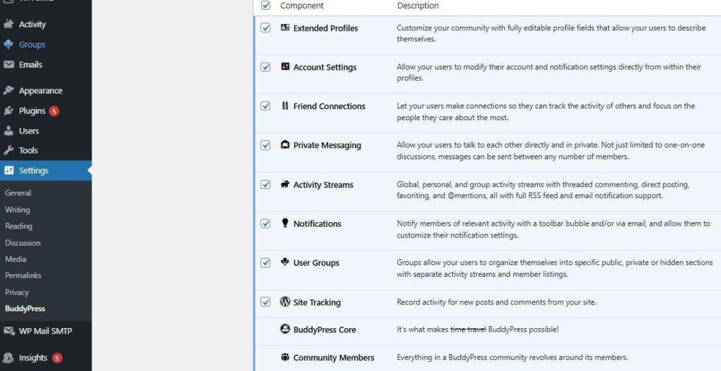
Task: Click the Friend Connections component icon
Action: coord(285,105)
